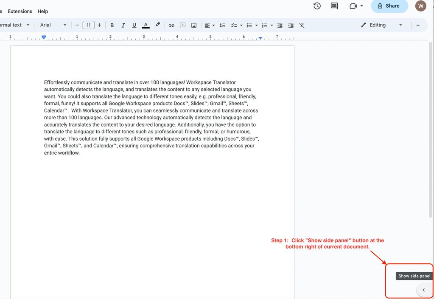Show side panel with chevron button
Viewport: 434px width, 299px height.
coord(423,290)
